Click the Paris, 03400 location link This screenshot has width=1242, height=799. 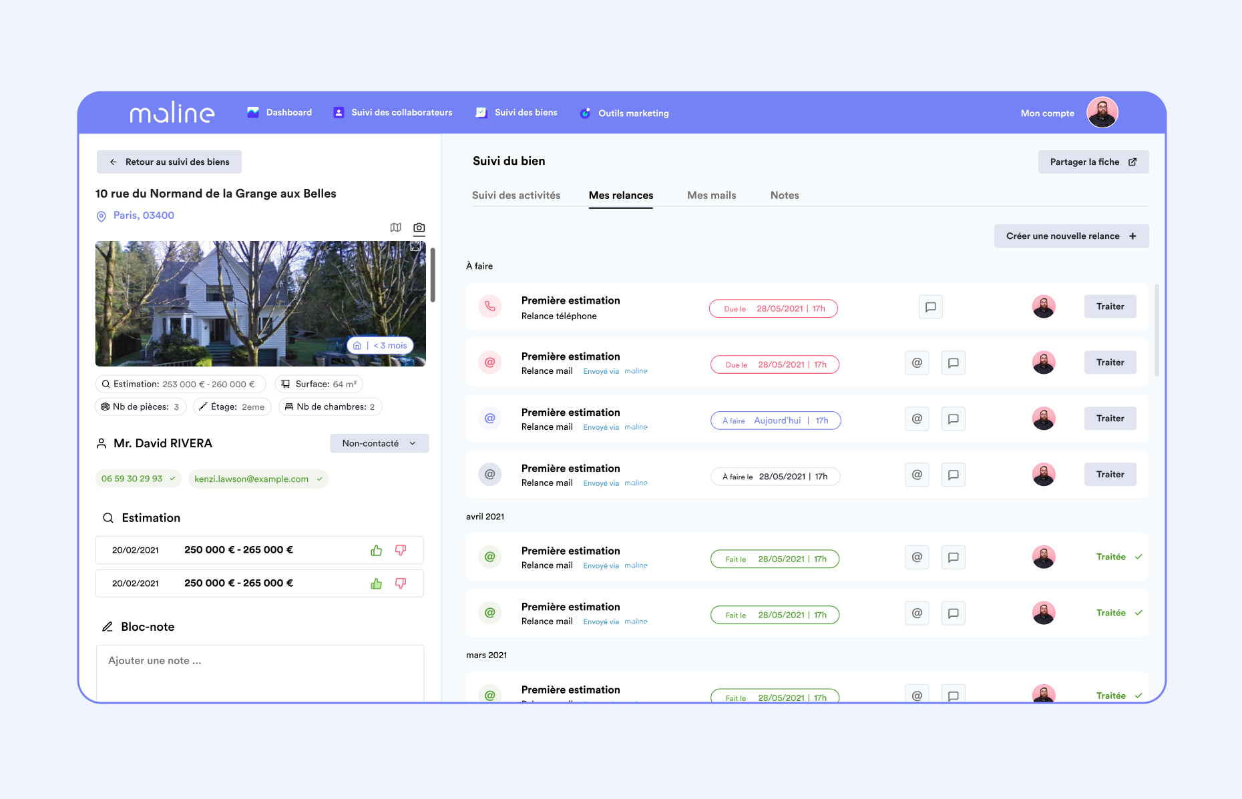coord(144,216)
